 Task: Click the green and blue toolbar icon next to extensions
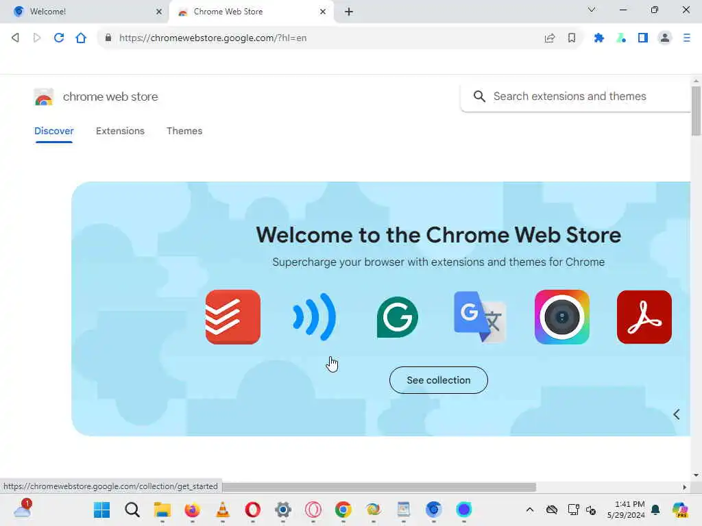click(621, 38)
